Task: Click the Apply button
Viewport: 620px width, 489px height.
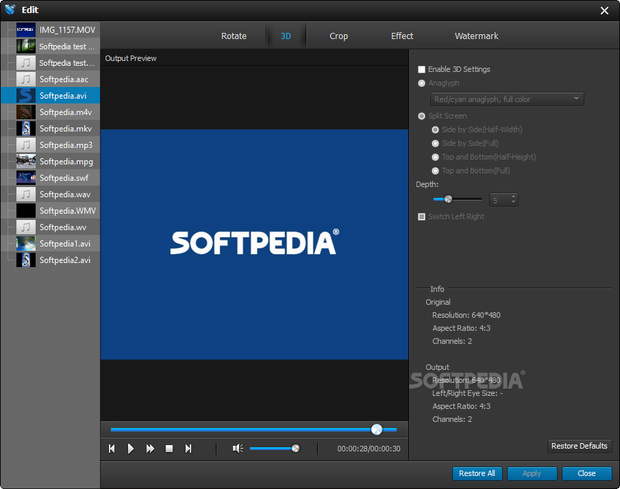Action: (532, 473)
